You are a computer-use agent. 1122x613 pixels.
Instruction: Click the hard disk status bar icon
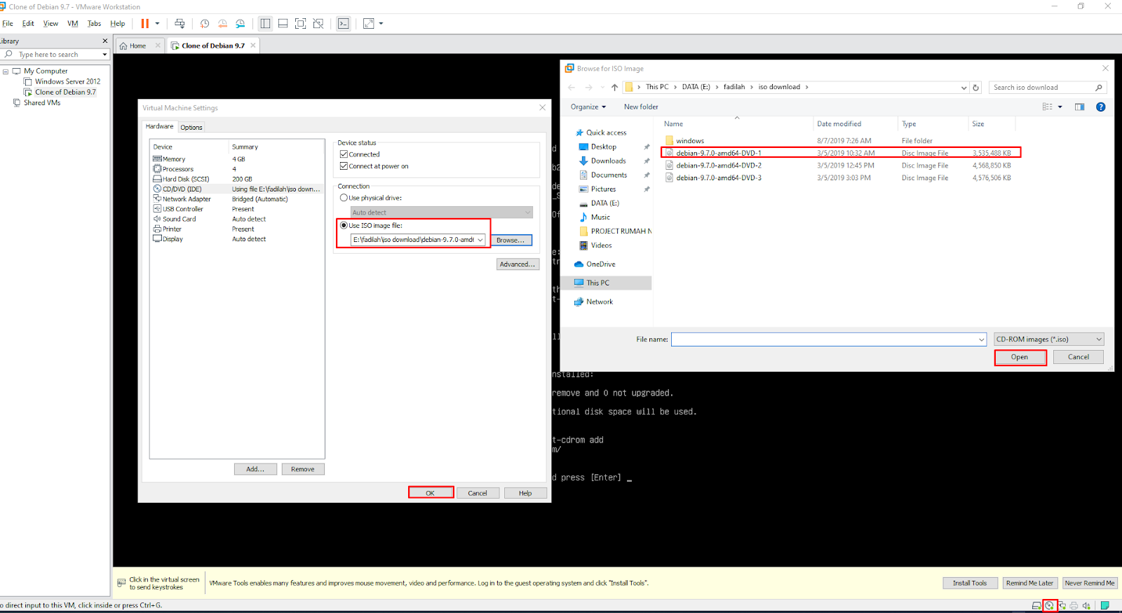coord(1036,605)
